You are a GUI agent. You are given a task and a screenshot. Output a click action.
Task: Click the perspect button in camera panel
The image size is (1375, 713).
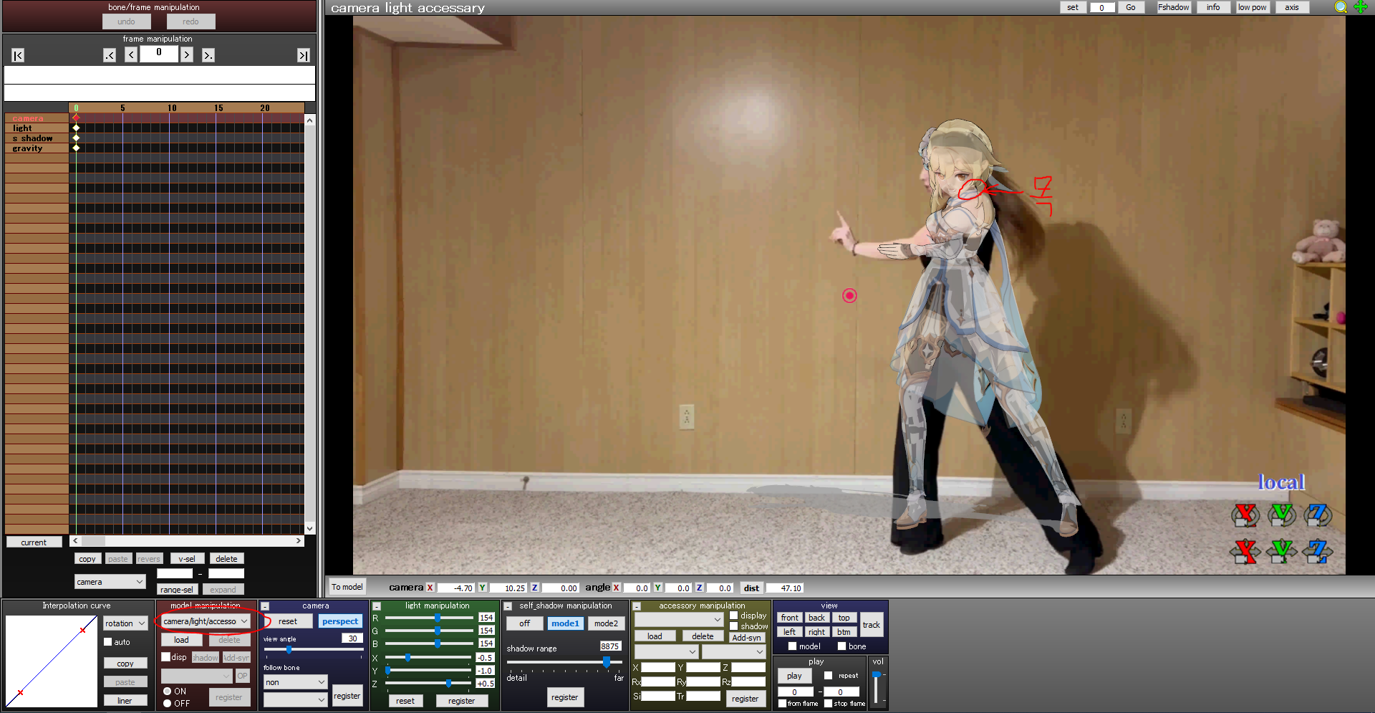pos(340,621)
